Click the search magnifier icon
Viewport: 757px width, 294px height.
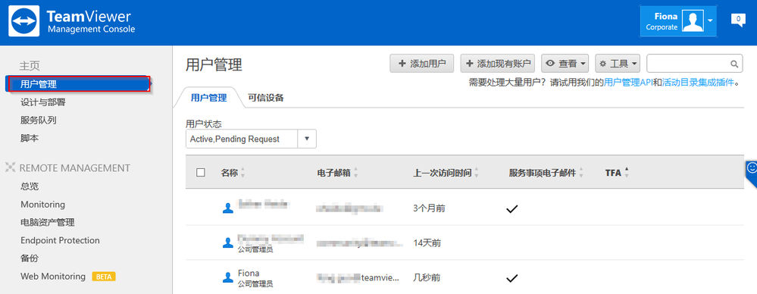coord(734,64)
